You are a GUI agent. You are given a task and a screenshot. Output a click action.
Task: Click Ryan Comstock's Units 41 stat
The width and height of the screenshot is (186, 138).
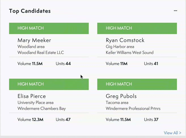[x=151, y=64]
